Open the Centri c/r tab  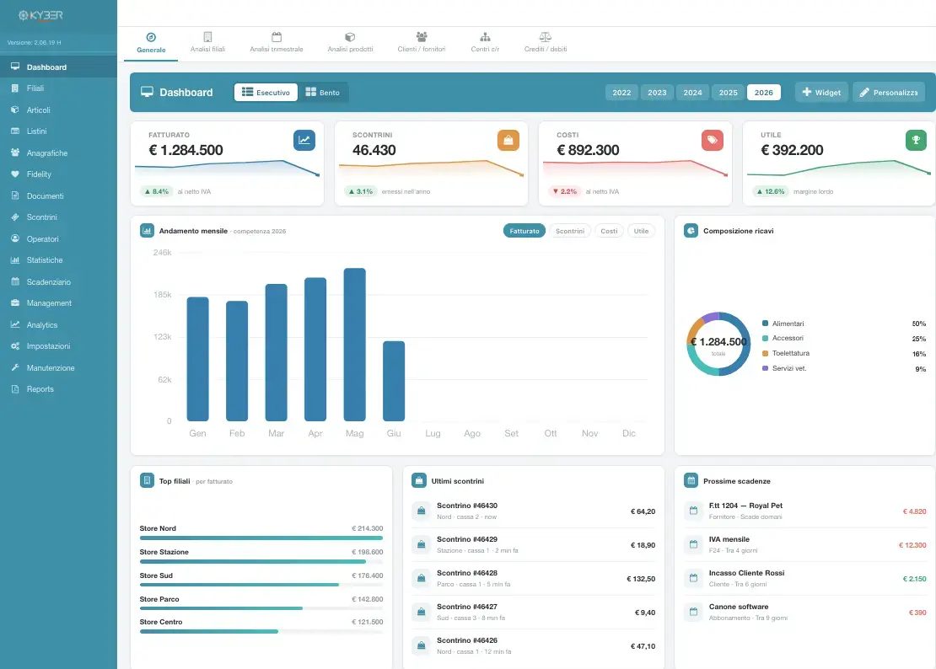pos(486,44)
